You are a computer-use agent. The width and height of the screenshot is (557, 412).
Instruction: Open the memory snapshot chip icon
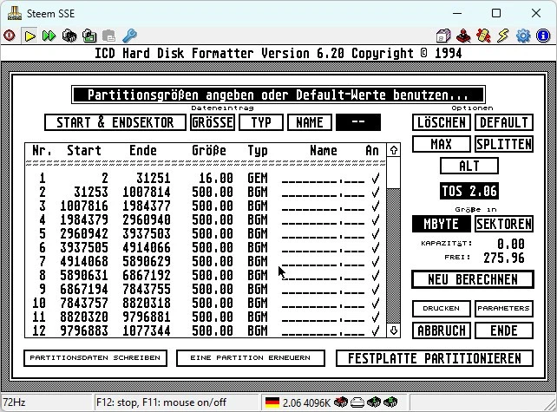(69, 36)
